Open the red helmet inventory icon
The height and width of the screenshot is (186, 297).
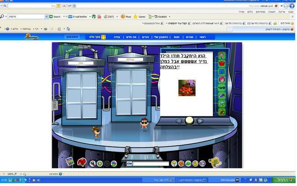[x=81, y=162]
